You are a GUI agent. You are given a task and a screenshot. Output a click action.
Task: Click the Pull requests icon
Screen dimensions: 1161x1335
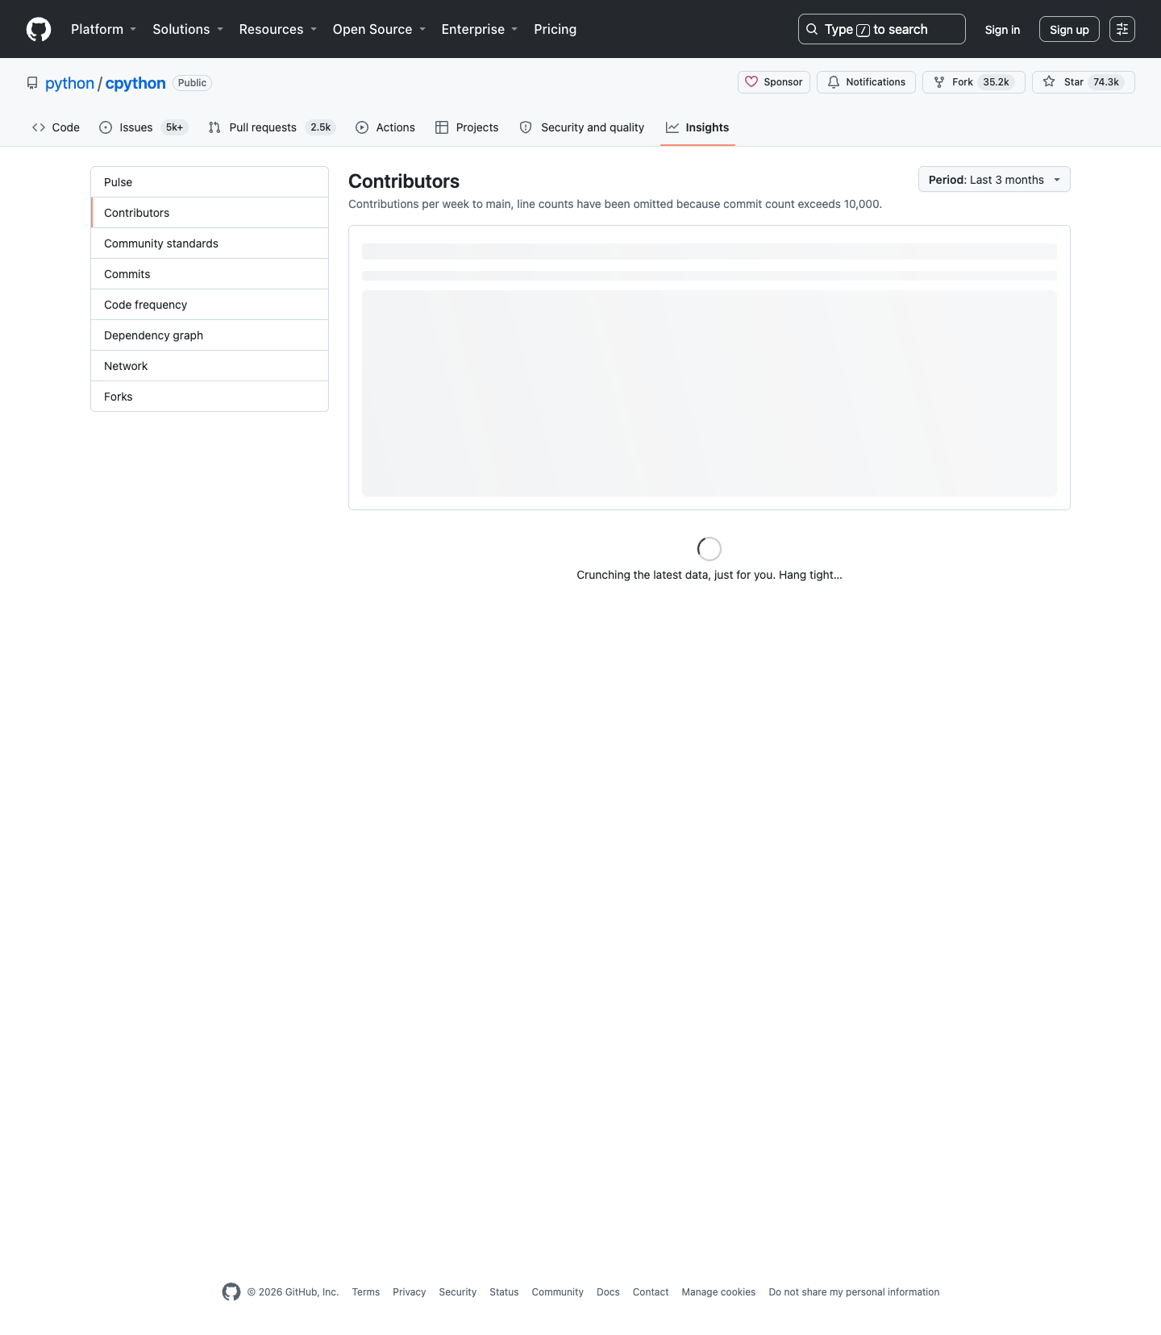[214, 127]
